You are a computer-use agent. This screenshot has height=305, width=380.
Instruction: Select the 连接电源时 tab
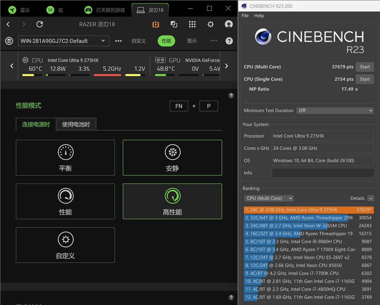click(36, 124)
